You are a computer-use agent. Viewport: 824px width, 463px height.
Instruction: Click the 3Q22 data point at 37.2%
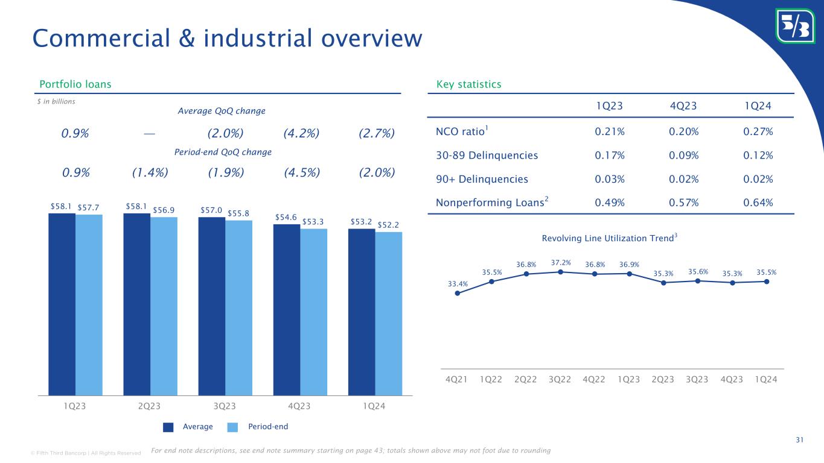(x=561, y=272)
